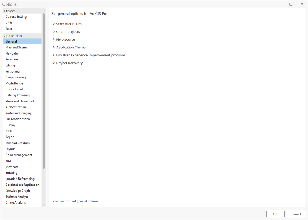Expand Esri User Experience Improvement program
The width and height of the screenshot is (308, 220).
(88, 55)
